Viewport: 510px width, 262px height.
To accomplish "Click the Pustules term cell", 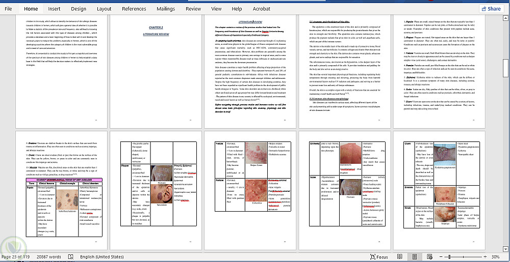I will (220, 194).
